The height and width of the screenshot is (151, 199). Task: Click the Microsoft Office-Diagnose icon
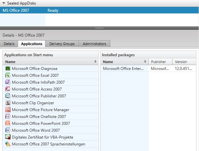coord(8,69)
